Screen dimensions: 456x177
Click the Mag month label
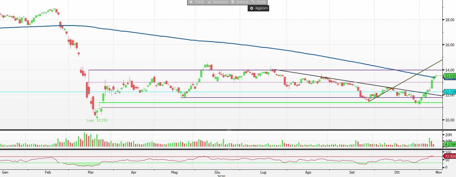[174, 172]
